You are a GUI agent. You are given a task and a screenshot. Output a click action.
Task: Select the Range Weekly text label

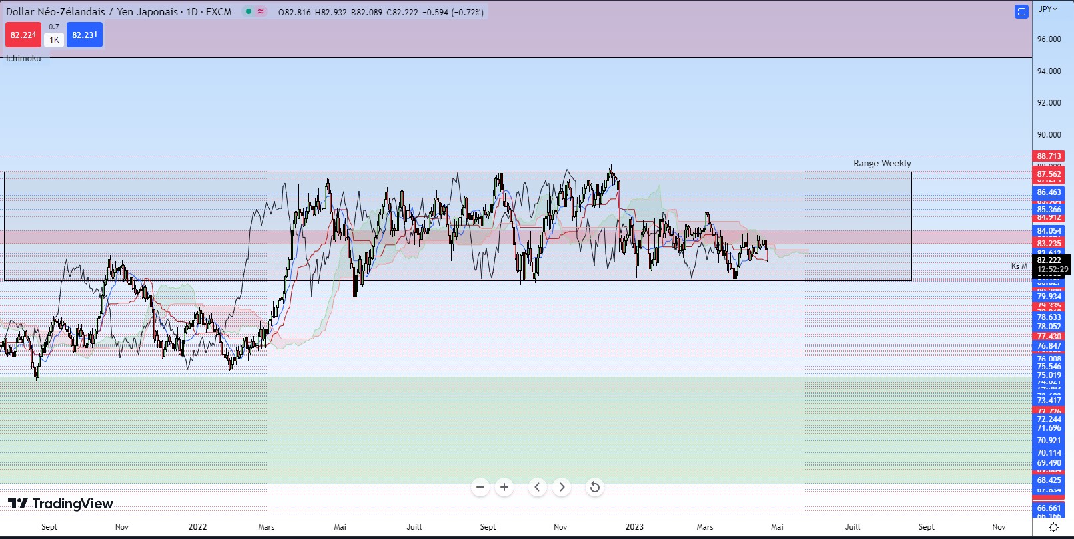(x=882, y=164)
